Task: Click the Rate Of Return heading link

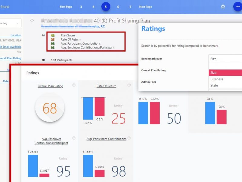Action: pos(106,86)
